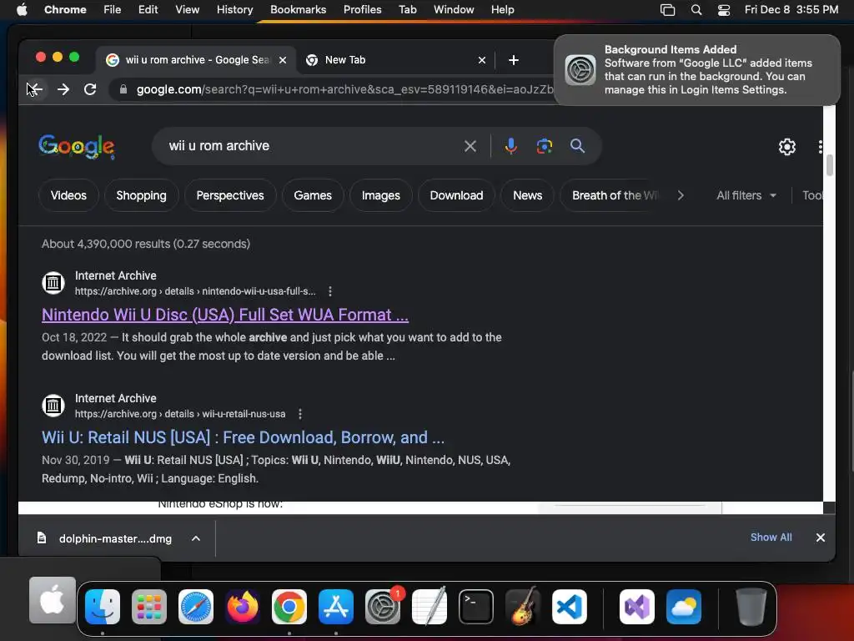The image size is (854, 641).
Task: Filter results by News
Action: point(528,195)
